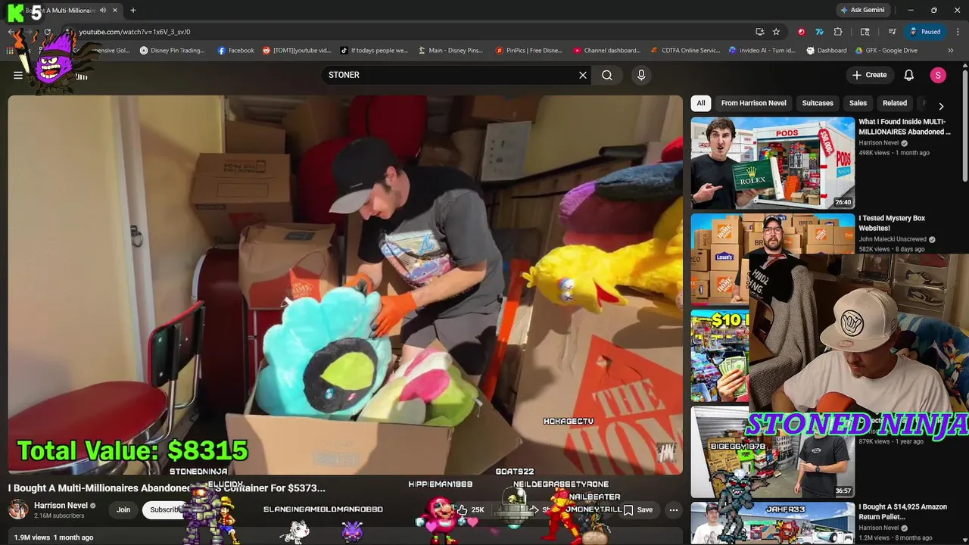Select the From Harrison Nevel chip

point(753,103)
